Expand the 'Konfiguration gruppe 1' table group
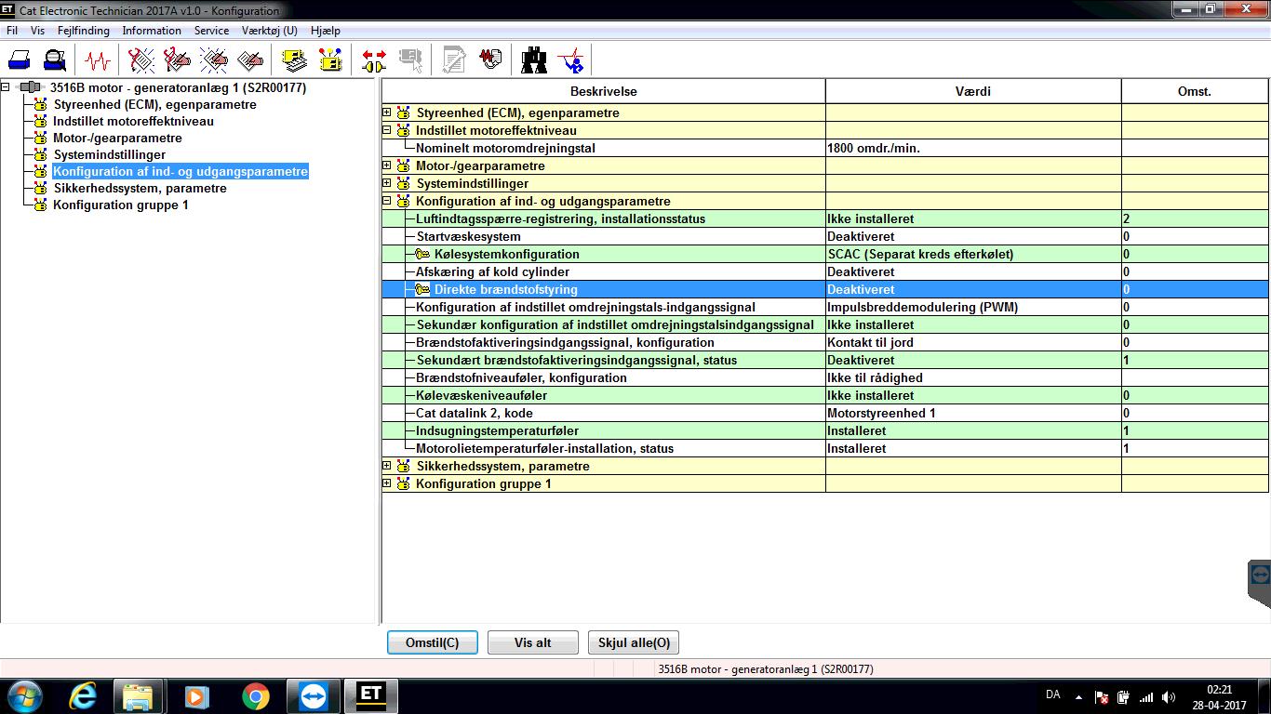 [x=387, y=483]
